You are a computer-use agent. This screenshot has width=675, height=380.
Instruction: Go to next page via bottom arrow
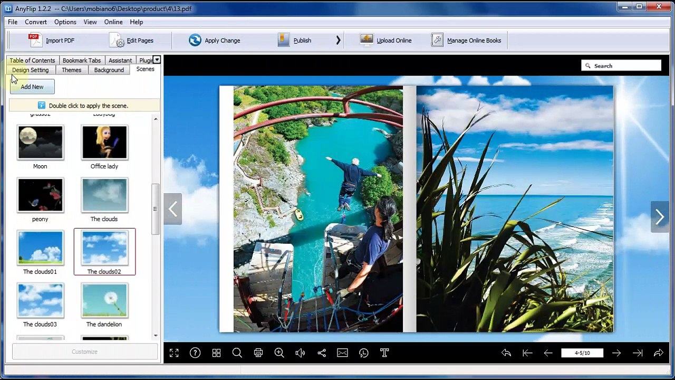click(x=616, y=353)
